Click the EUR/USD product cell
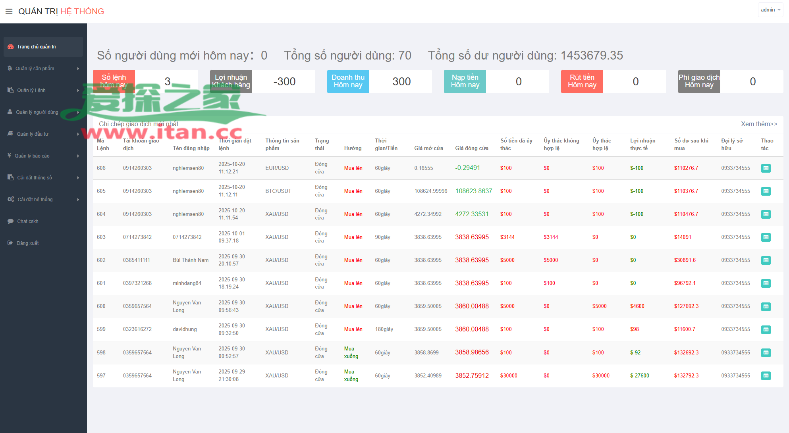789x433 pixels. [x=277, y=168]
